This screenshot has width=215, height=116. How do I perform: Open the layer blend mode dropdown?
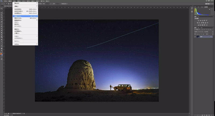(199, 32)
